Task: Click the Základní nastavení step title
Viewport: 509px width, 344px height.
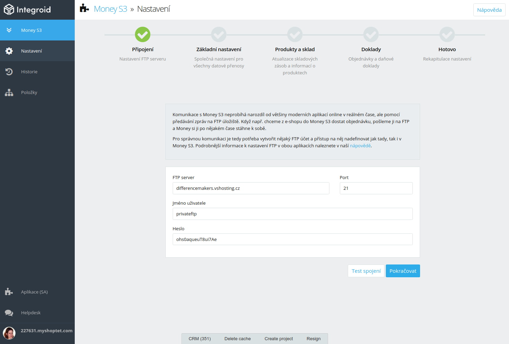Action: click(x=219, y=49)
